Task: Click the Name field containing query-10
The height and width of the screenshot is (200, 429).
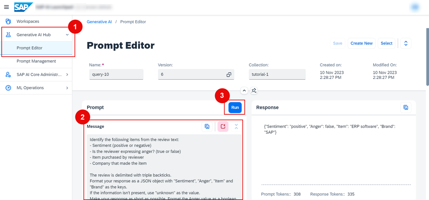Action: pos(116,74)
